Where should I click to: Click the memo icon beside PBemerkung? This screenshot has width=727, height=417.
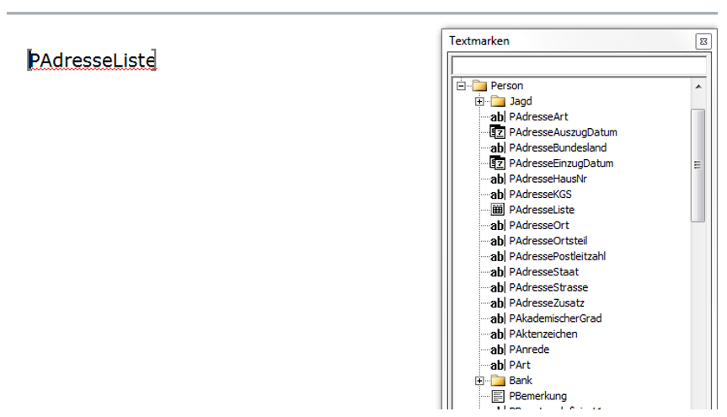point(497,396)
